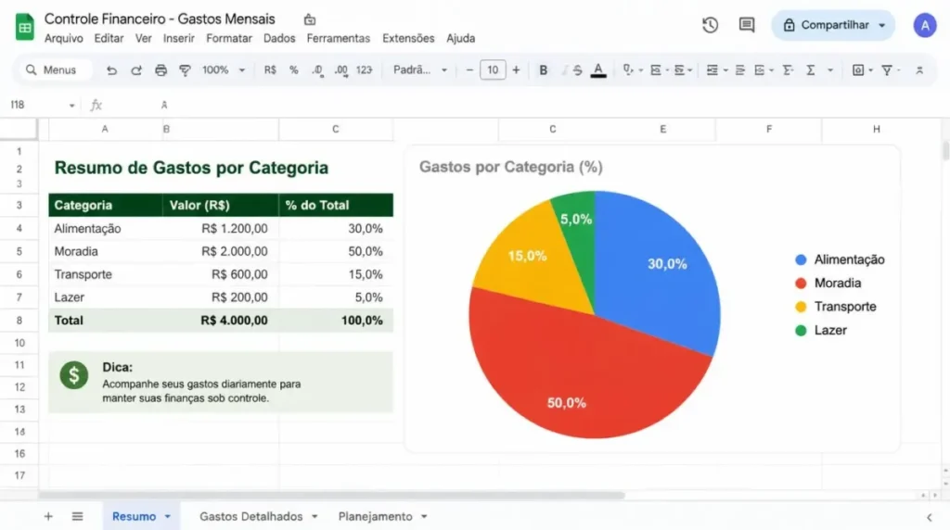
Task: Open the Compartilhar dropdown arrow
Action: coord(882,25)
